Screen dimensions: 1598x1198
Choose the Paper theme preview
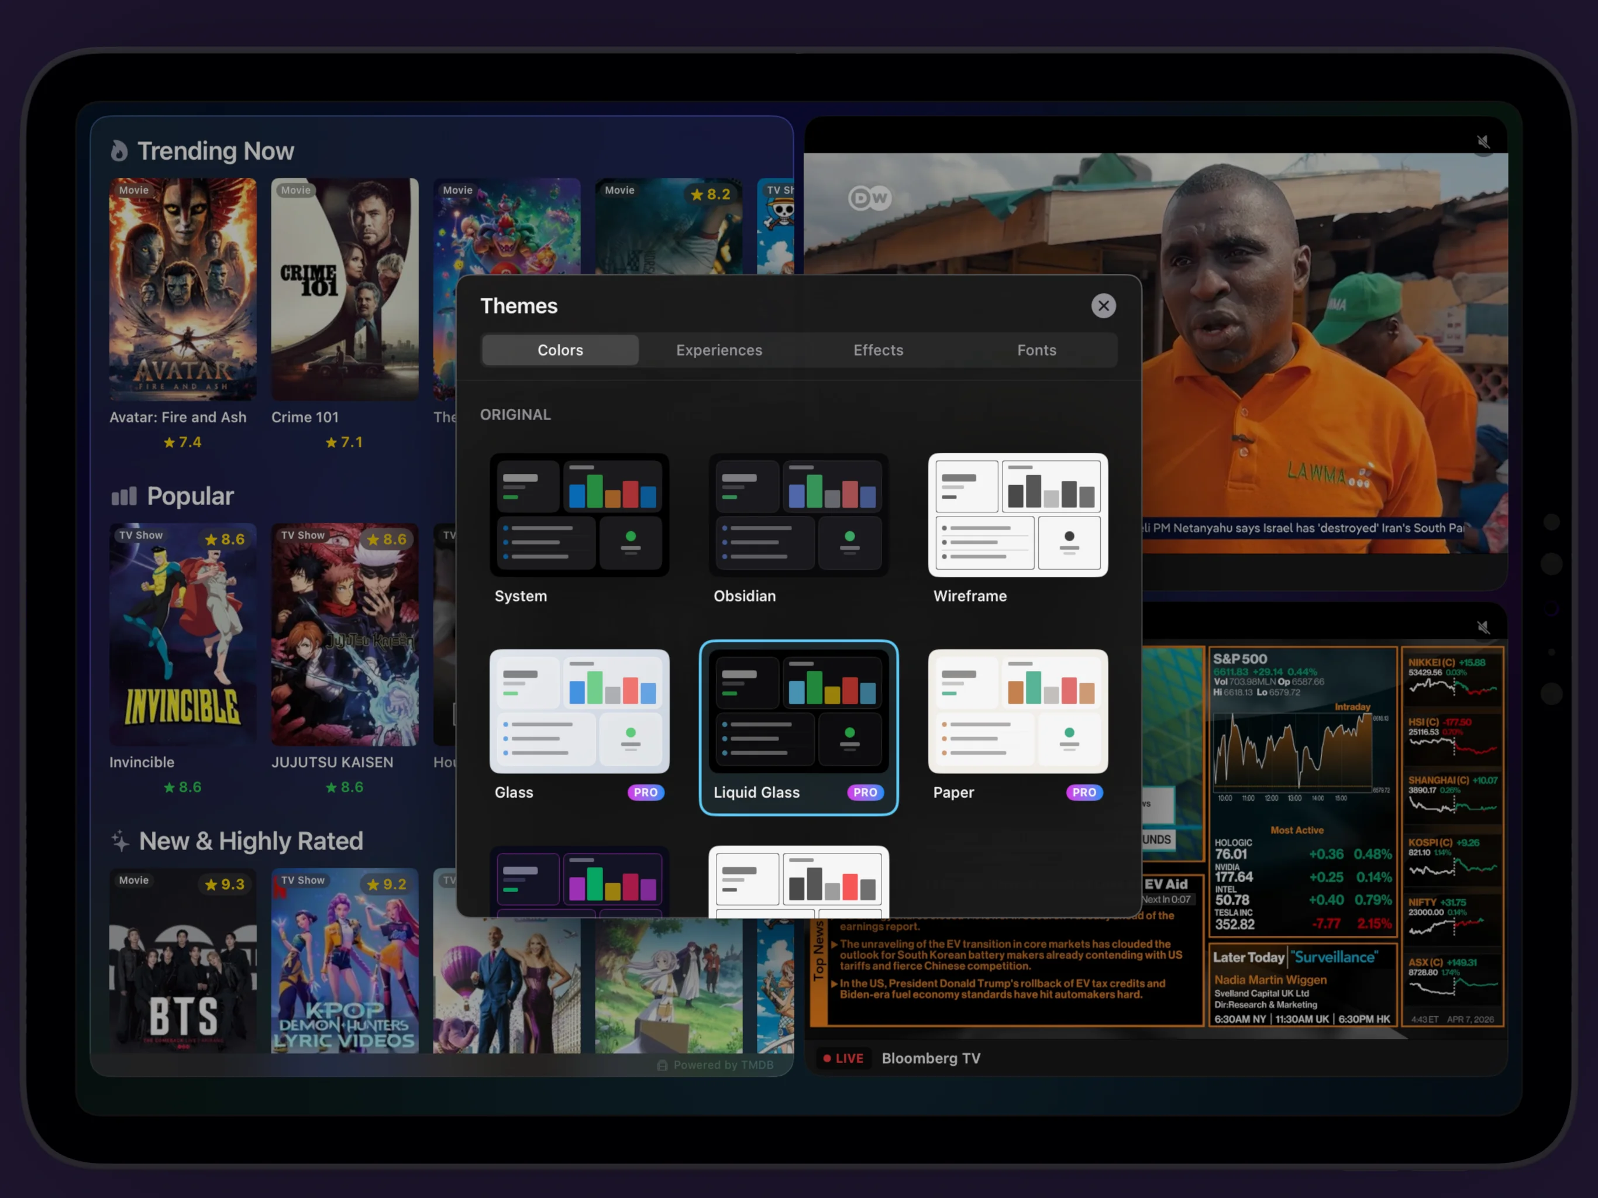pyautogui.click(x=1018, y=711)
